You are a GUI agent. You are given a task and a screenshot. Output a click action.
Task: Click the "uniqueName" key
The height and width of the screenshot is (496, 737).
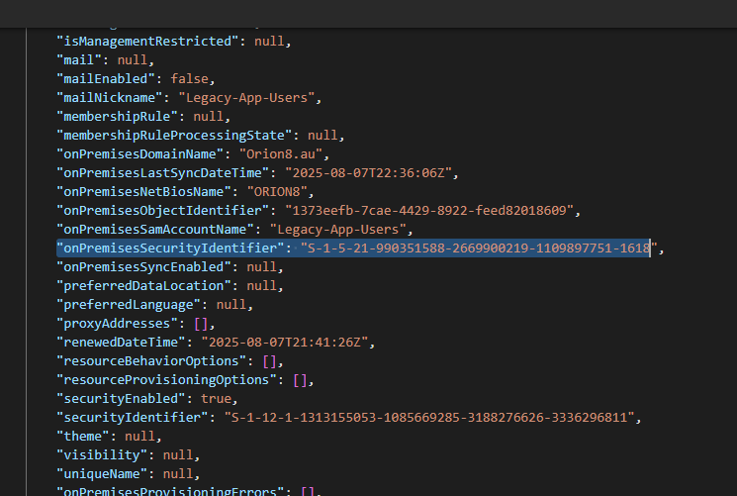pyautogui.click(x=100, y=473)
